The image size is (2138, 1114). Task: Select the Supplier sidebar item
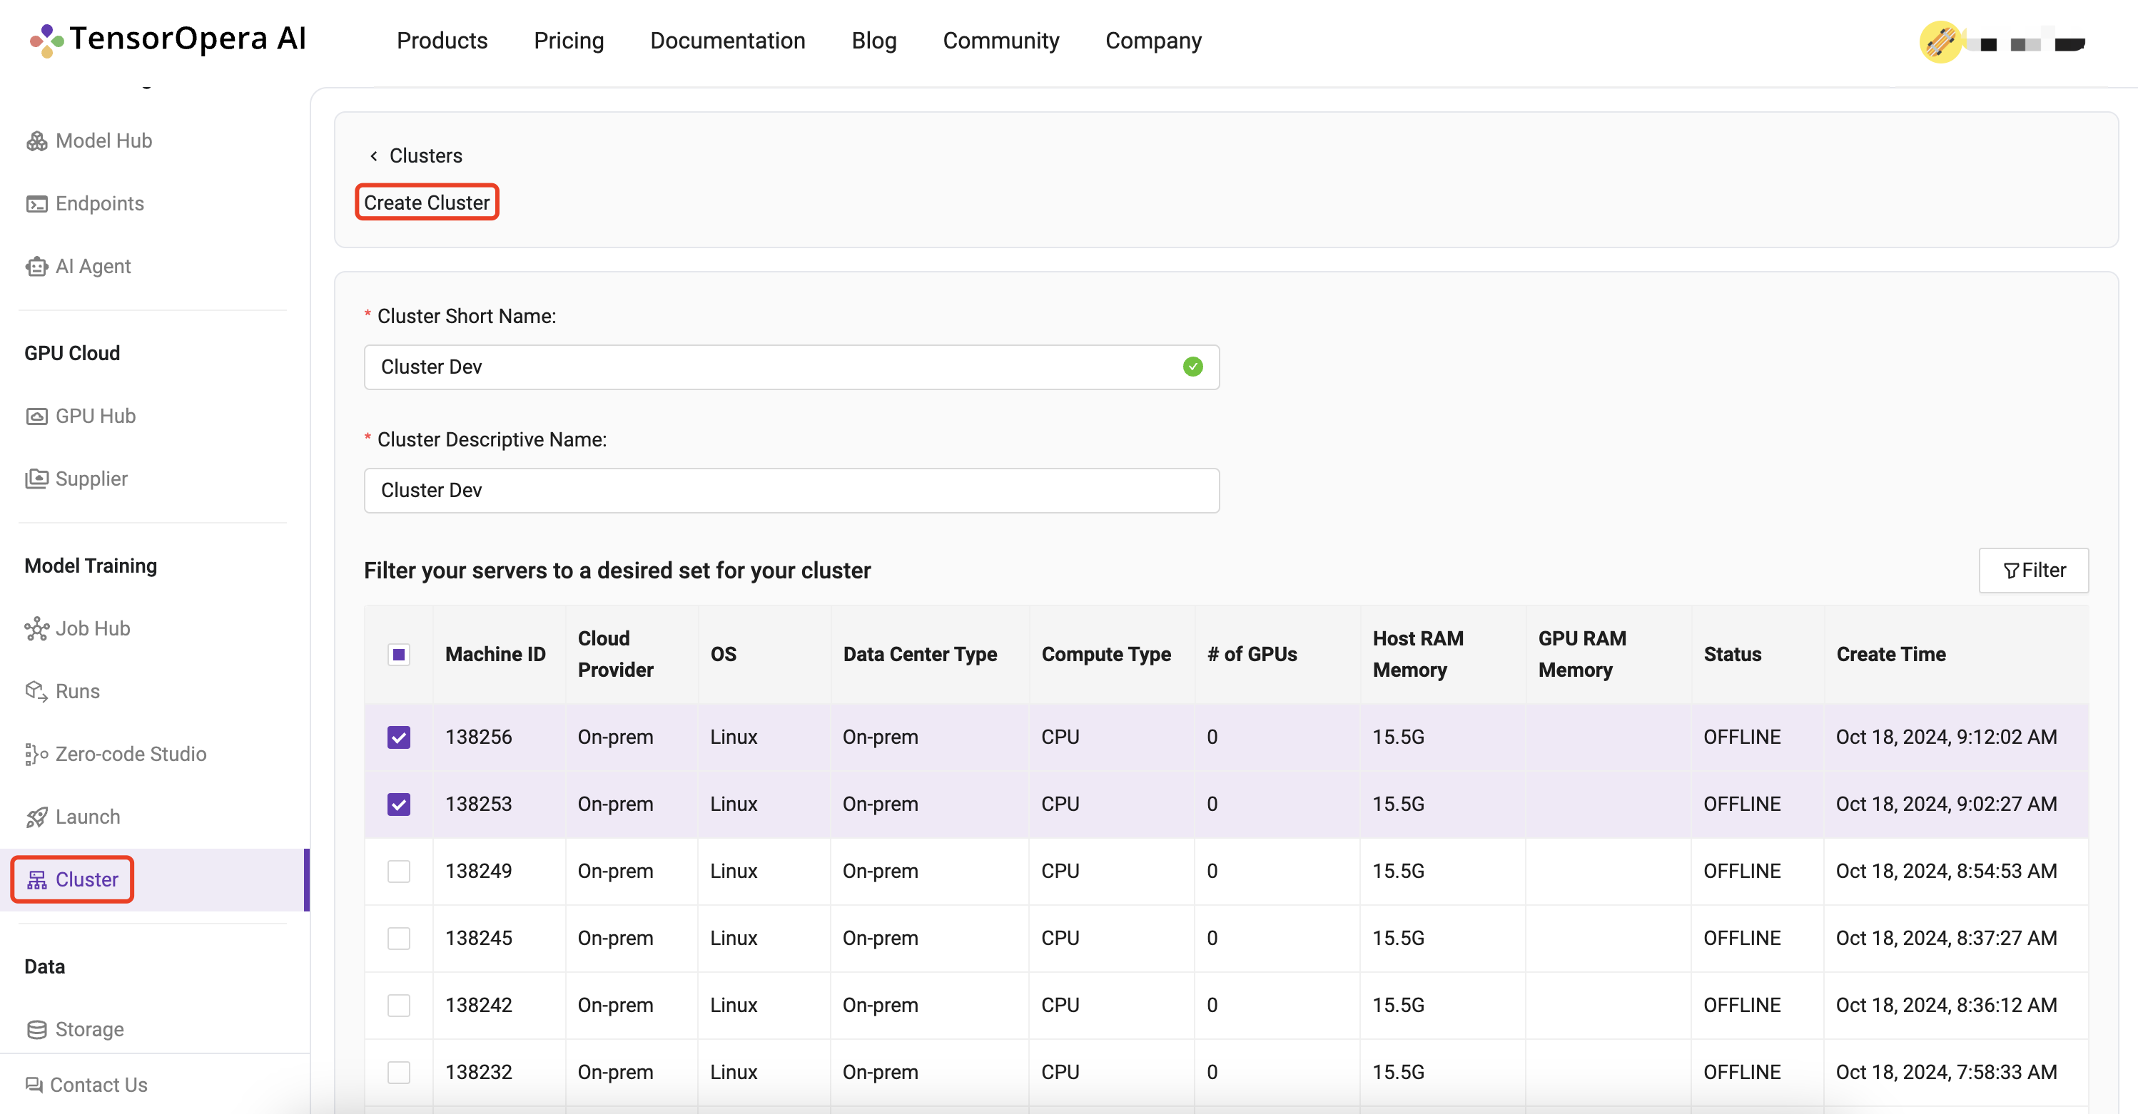pyautogui.click(x=91, y=479)
